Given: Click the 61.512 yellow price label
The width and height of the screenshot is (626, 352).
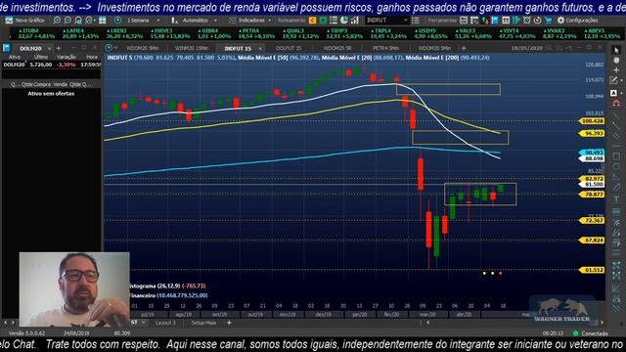Looking at the screenshot, I should [x=592, y=270].
